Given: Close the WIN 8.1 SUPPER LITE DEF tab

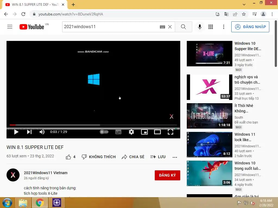Looking at the screenshot, I should click(63, 5).
